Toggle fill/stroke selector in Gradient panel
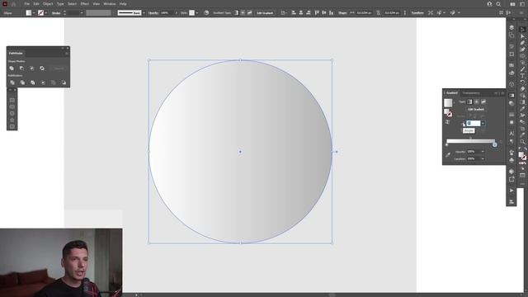Screen dimensions: 528x297 (448, 112)
